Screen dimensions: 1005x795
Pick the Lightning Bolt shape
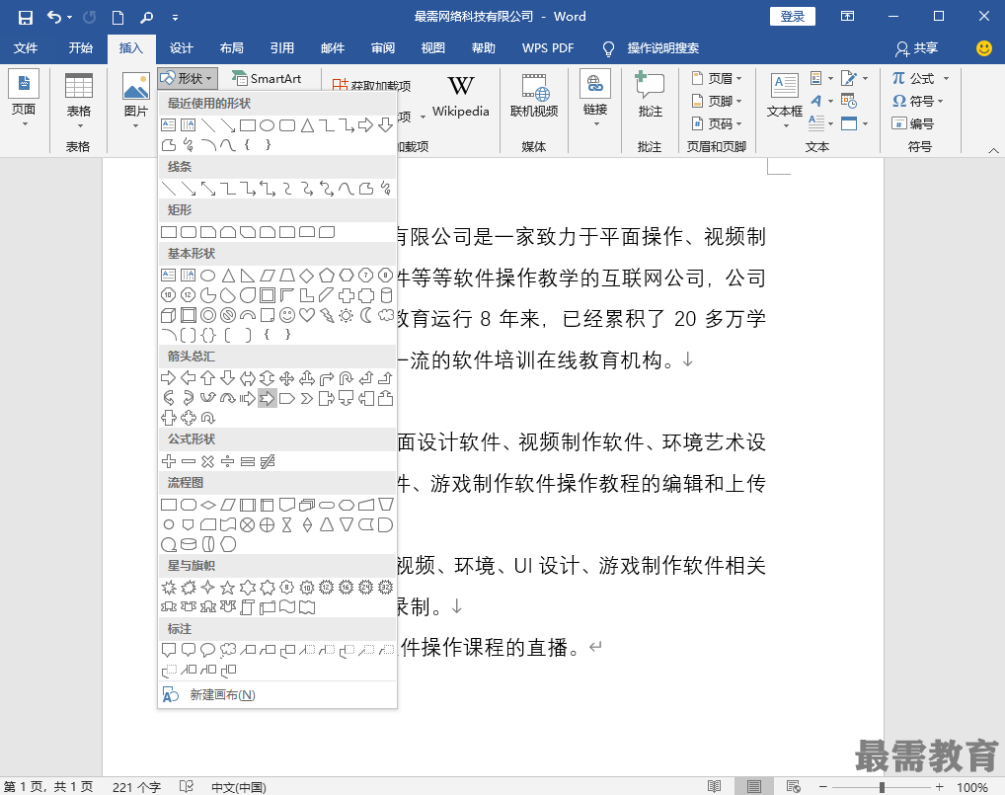[x=327, y=315]
